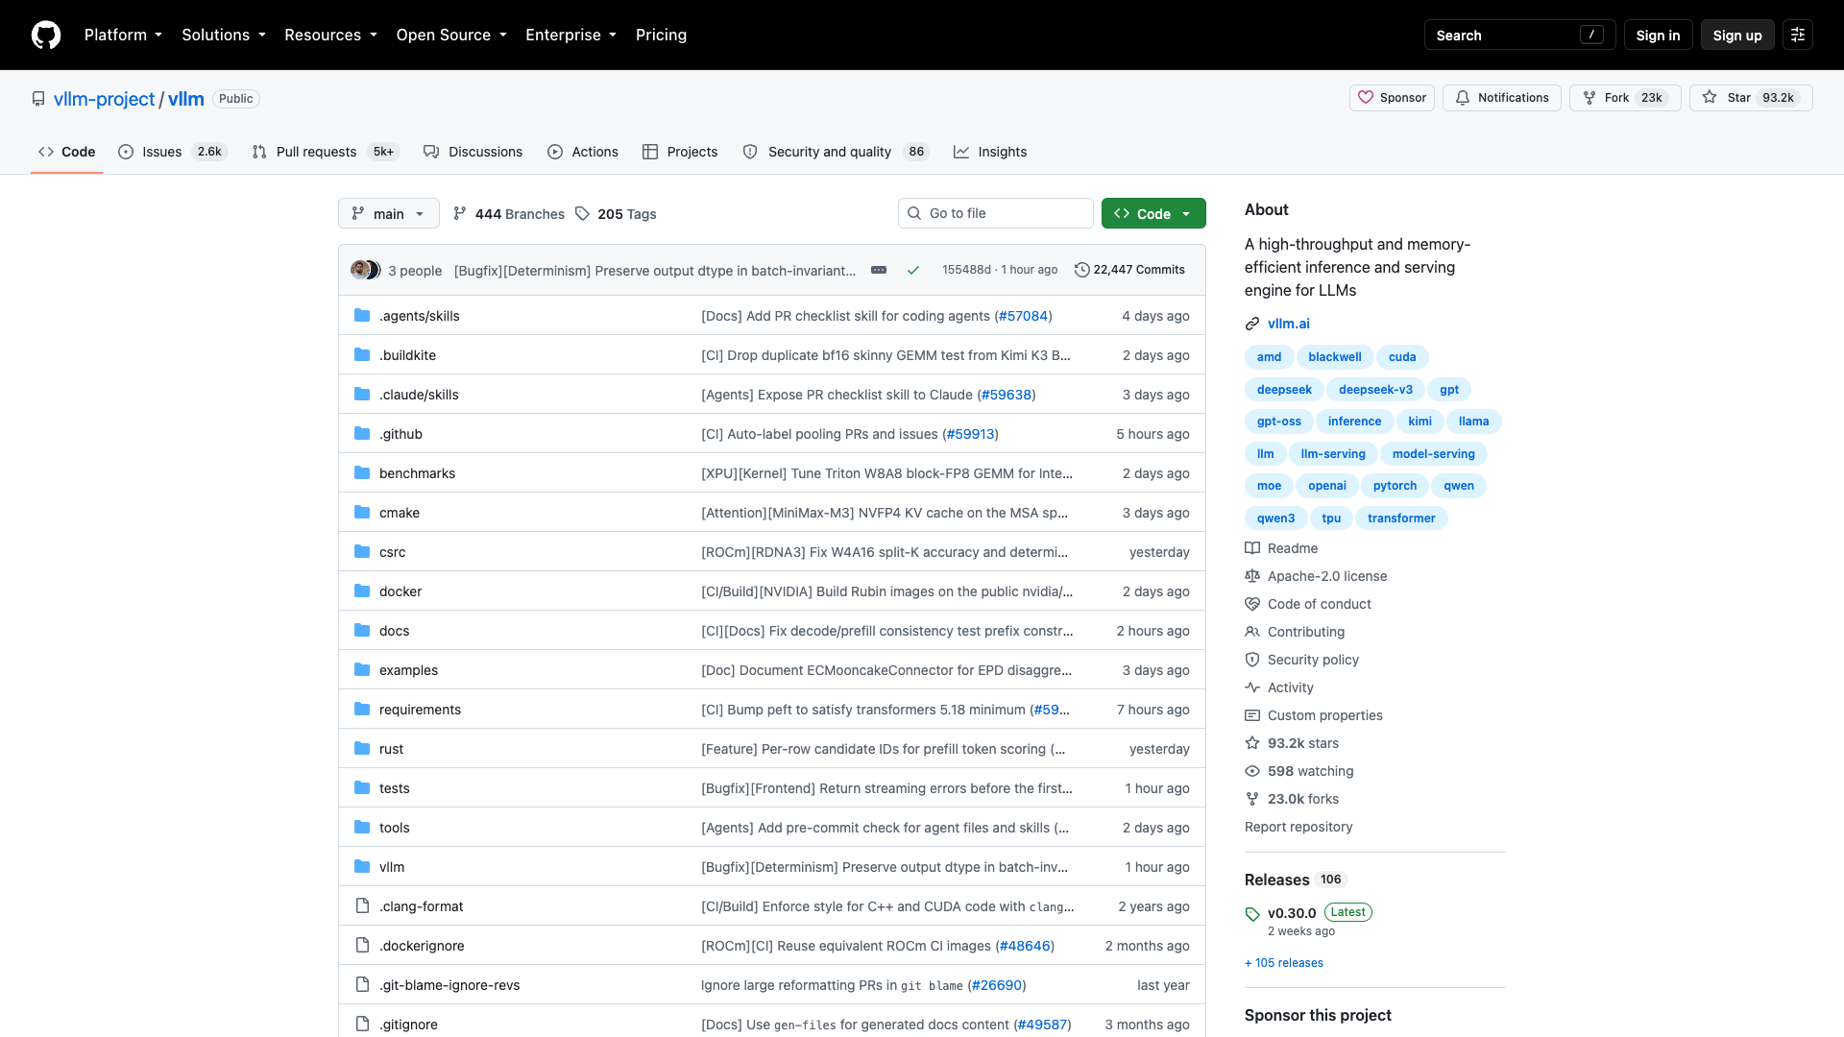Expand the Solutions menu

pyautogui.click(x=224, y=35)
